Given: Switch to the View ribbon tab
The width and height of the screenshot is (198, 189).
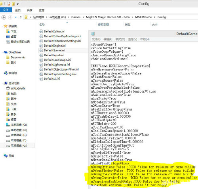Looking at the screenshot, I should pos(42,10).
